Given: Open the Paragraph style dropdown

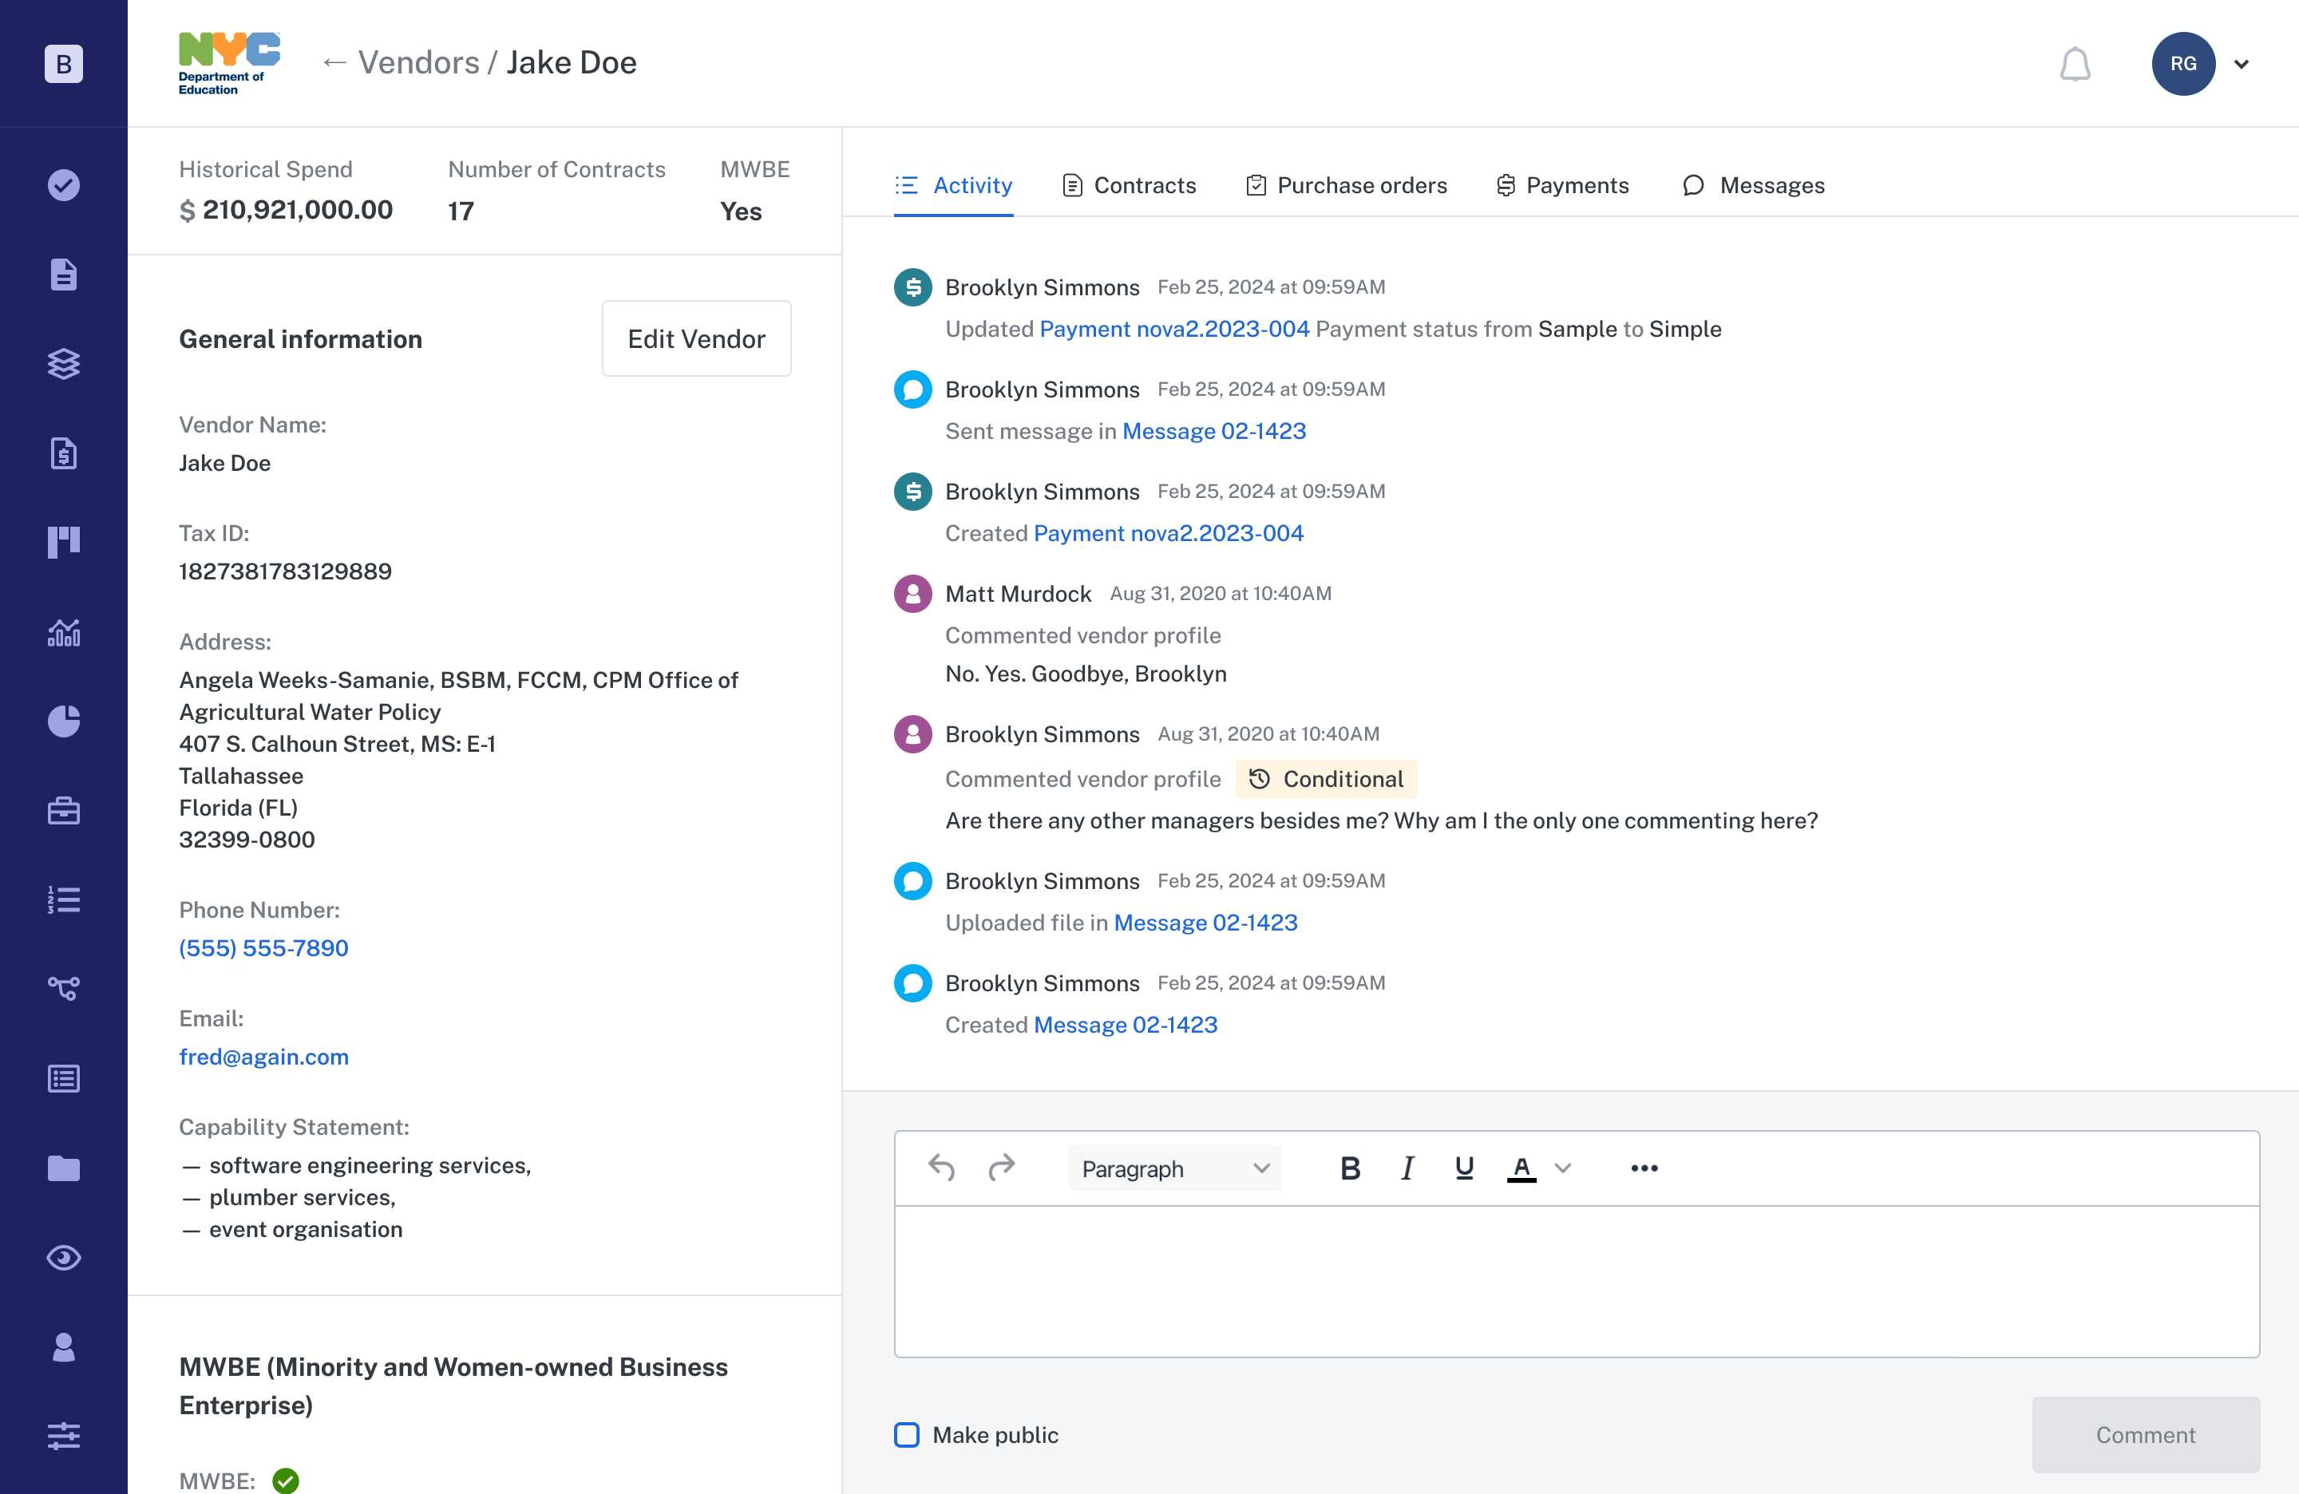Looking at the screenshot, I should tap(1173, 1168).
